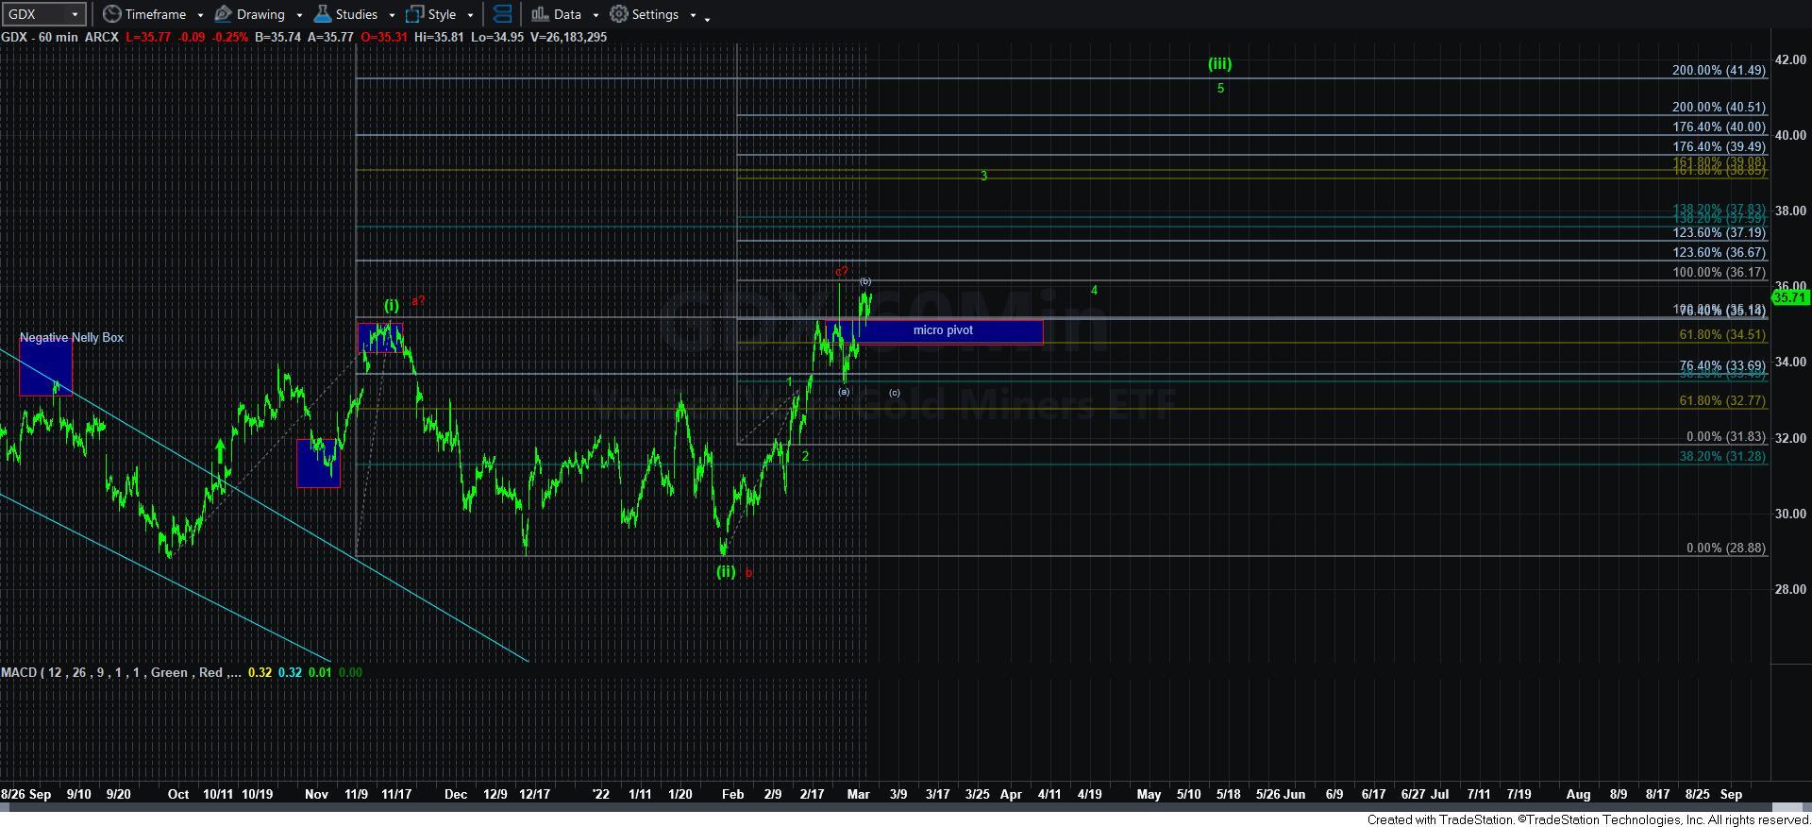Click the 42.00 price axis label

(x=1790, y=59)
